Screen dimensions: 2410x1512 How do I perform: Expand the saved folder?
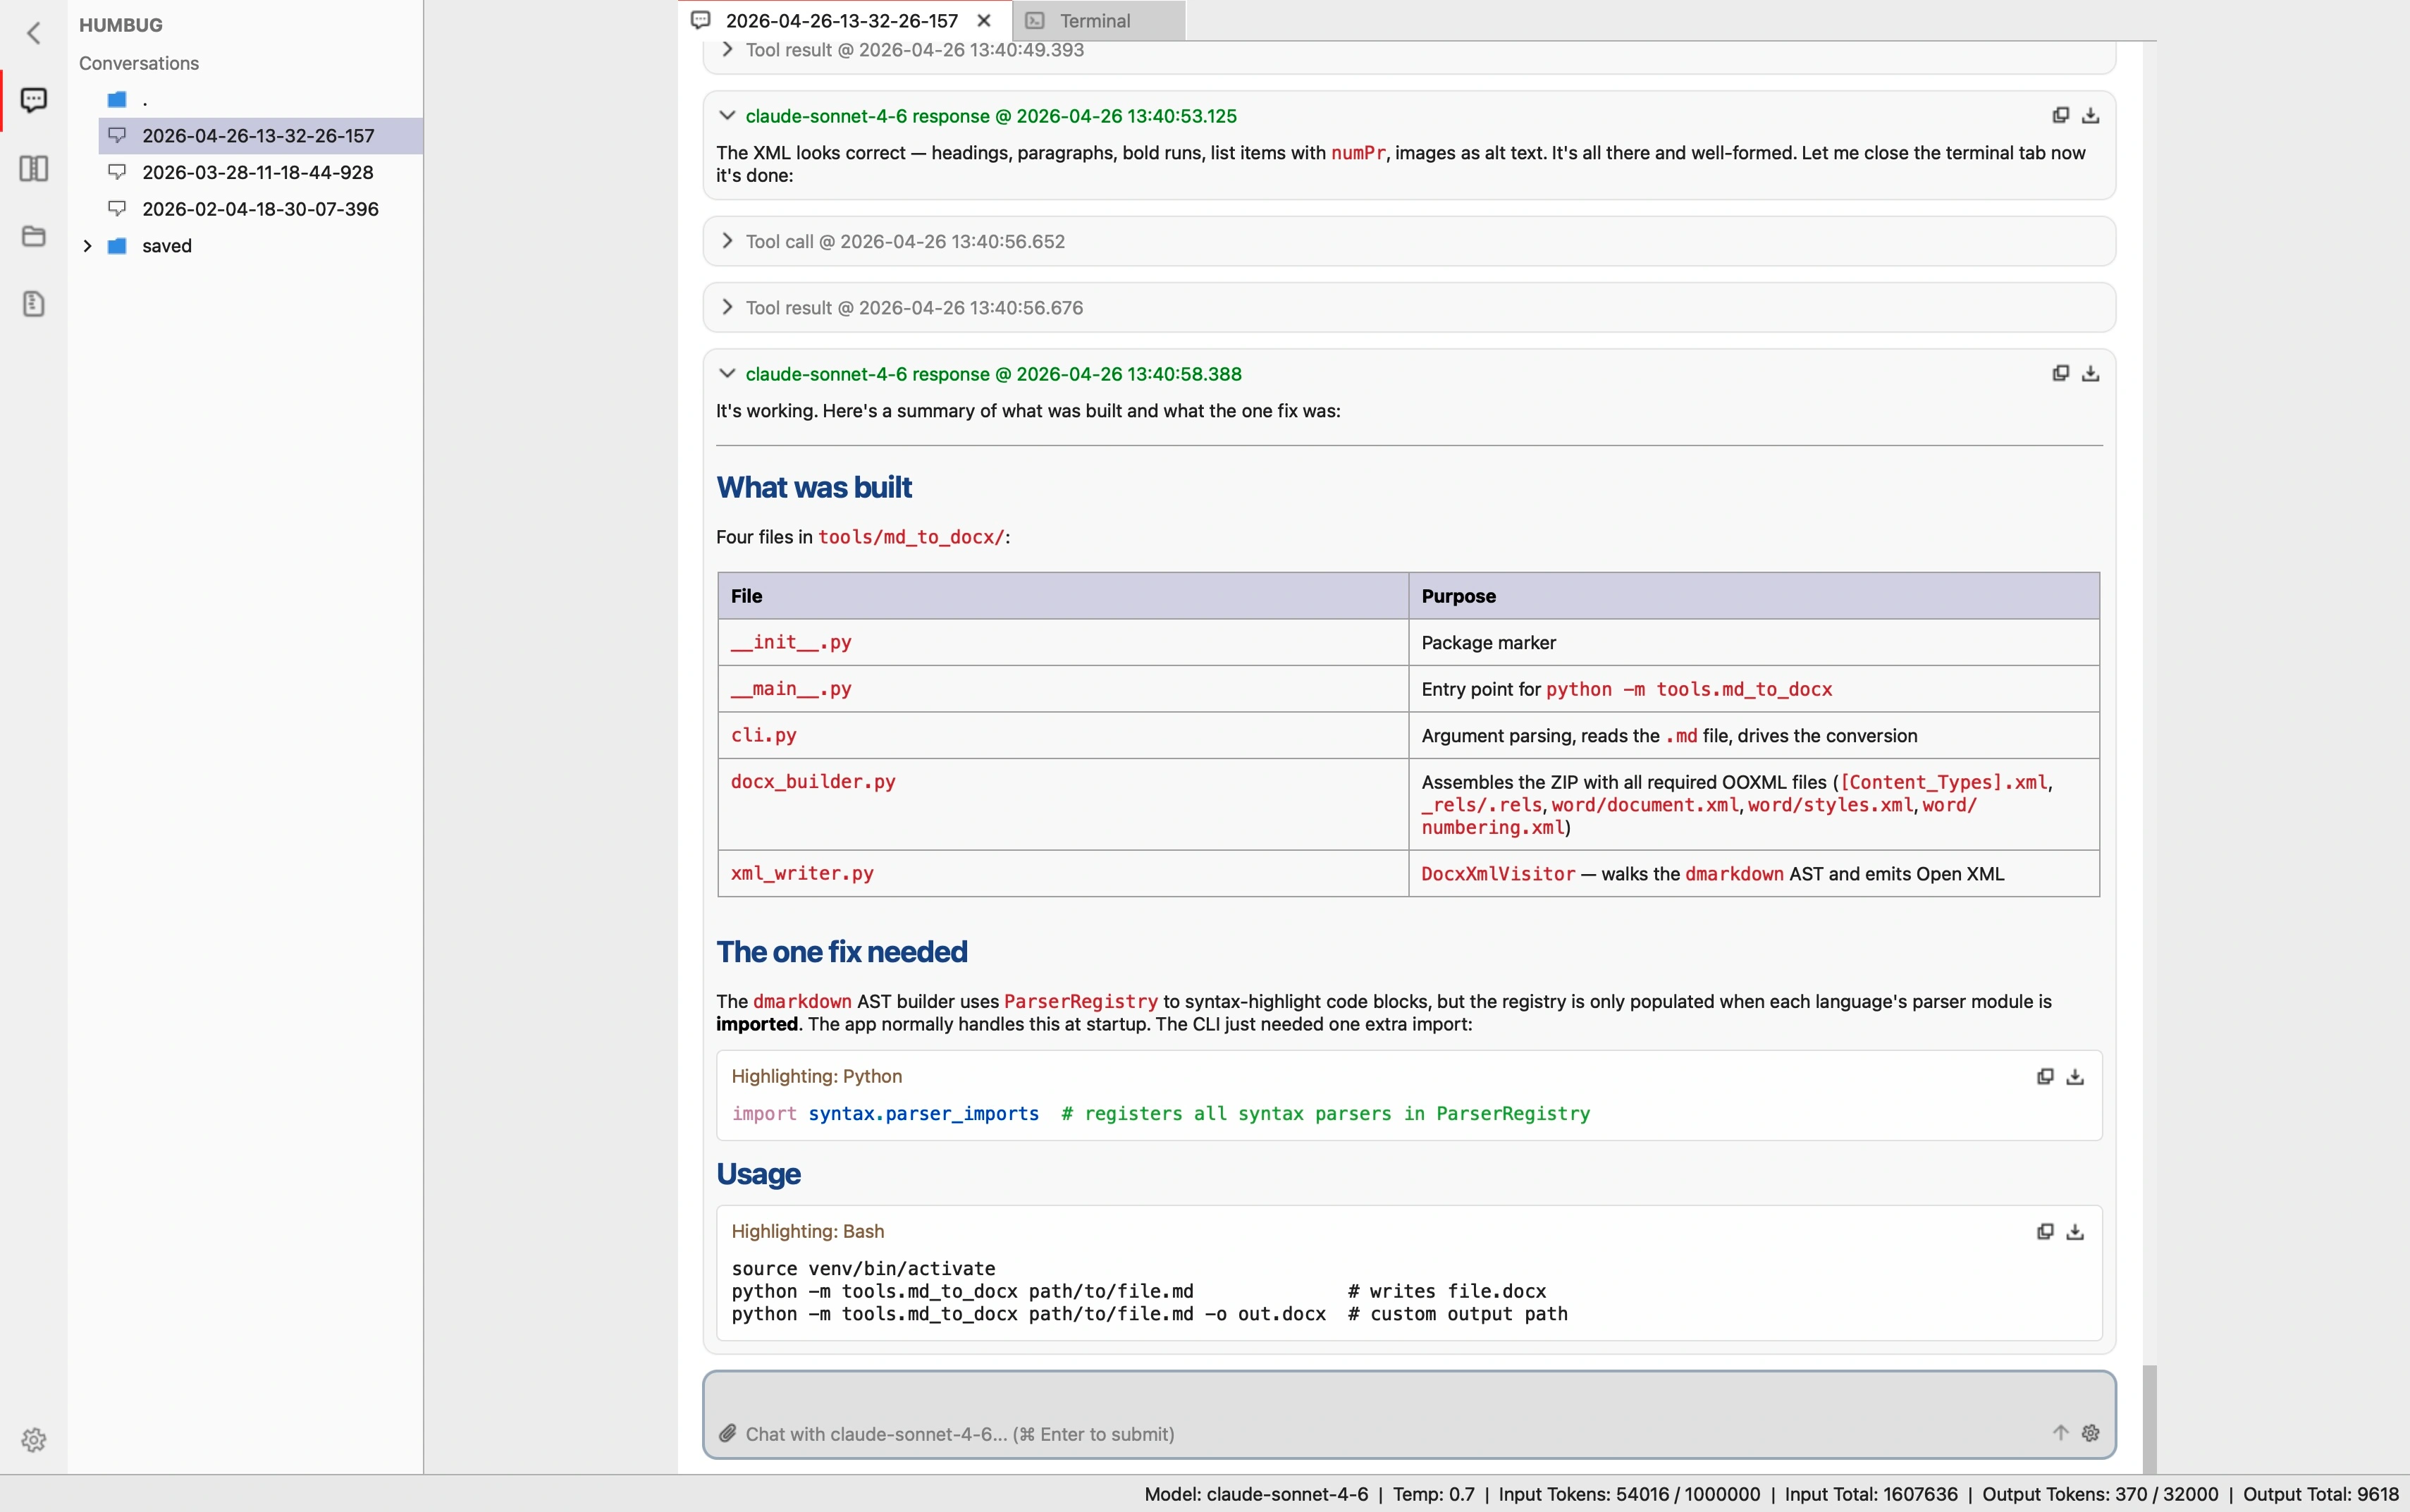click(87, 246)
